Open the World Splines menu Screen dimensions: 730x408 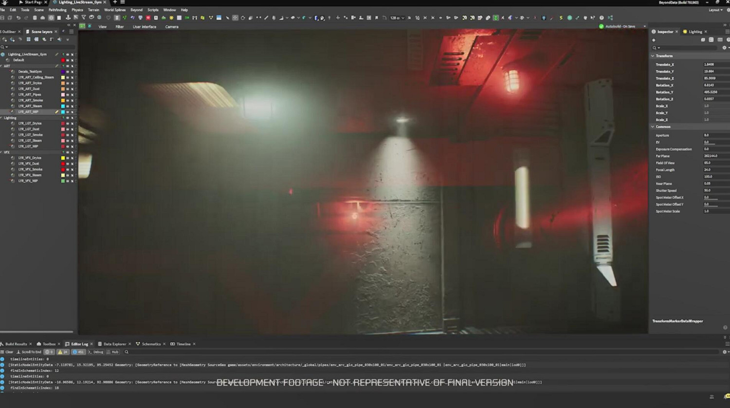(115, 10)
